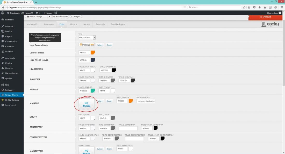Click the TITULO_MAINTOP text field
This screenshot has width=285, height=154.
click(x=146, y=101)
